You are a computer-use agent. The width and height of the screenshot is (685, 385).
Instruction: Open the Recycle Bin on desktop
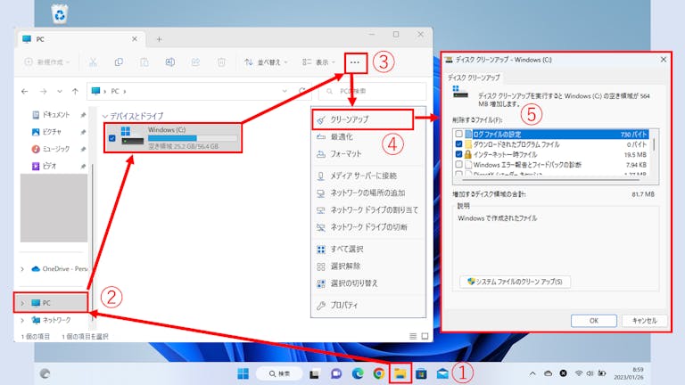click(x=60, y=13)
